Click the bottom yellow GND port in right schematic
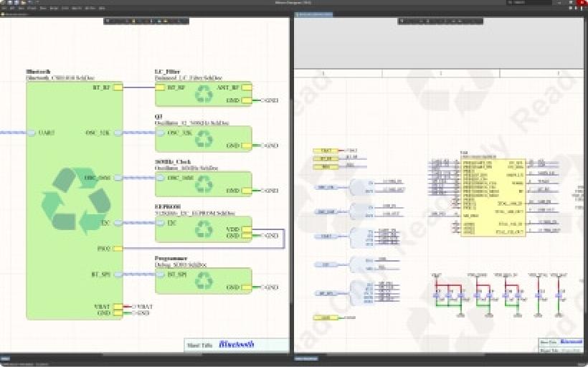This screenshot has width=588, height=367. click(x=326, y=318)
